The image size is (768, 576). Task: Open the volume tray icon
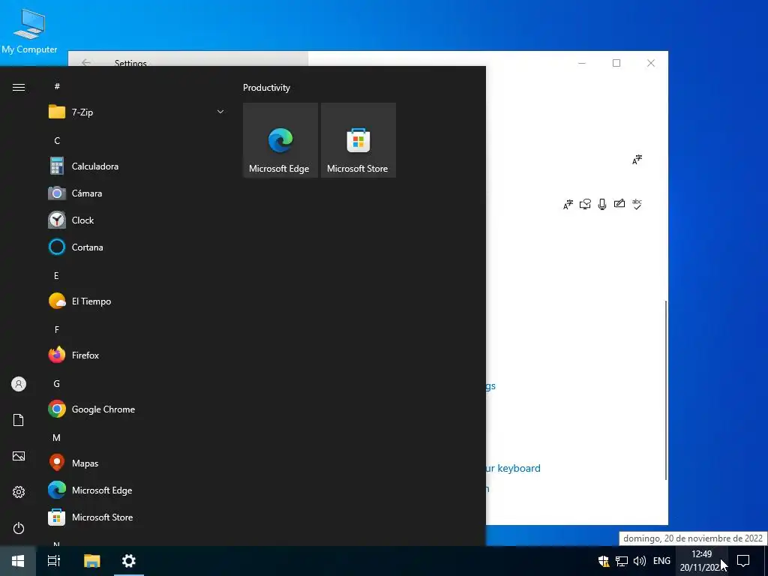click(x=639, y=561)
